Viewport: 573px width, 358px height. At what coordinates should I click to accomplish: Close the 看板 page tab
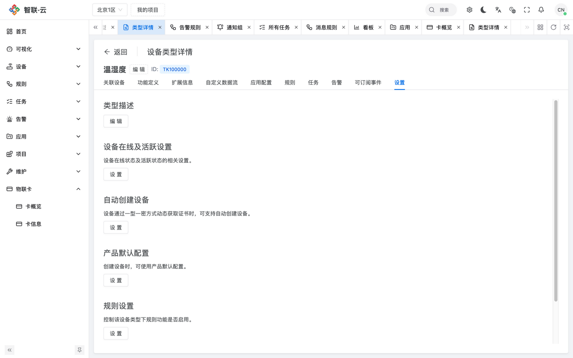point(380,27)
